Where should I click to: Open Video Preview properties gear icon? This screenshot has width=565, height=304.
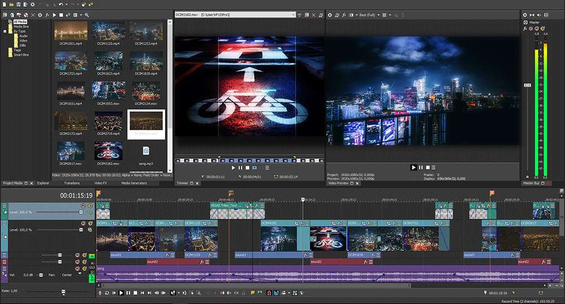(330, 15)
